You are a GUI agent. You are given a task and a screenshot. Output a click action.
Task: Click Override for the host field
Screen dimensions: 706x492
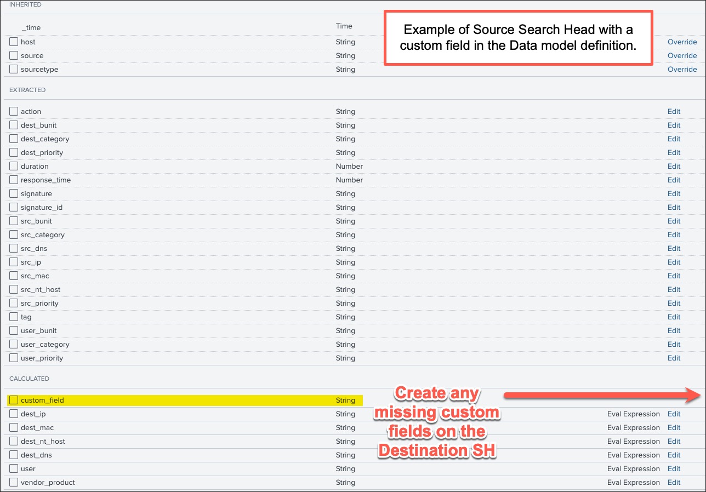click(682, 42)
